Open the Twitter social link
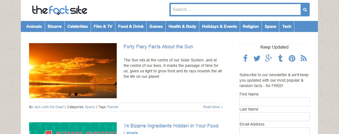The height and width of the screenshot is (134, 339). [257, 58]
